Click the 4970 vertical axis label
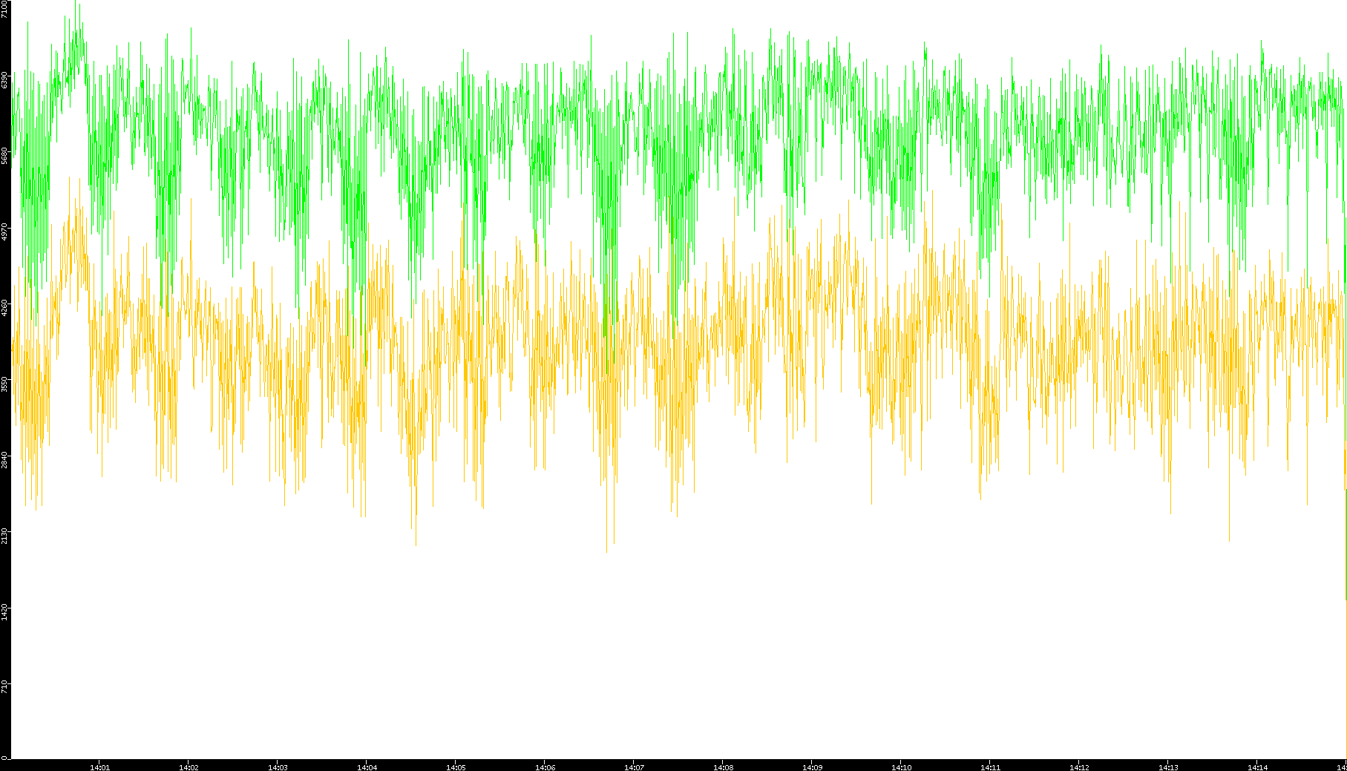 5,232
